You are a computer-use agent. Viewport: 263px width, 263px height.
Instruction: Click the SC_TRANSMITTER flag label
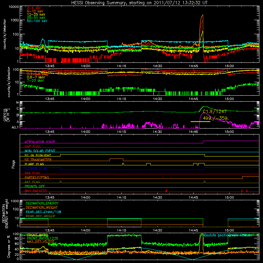point(38,160)
